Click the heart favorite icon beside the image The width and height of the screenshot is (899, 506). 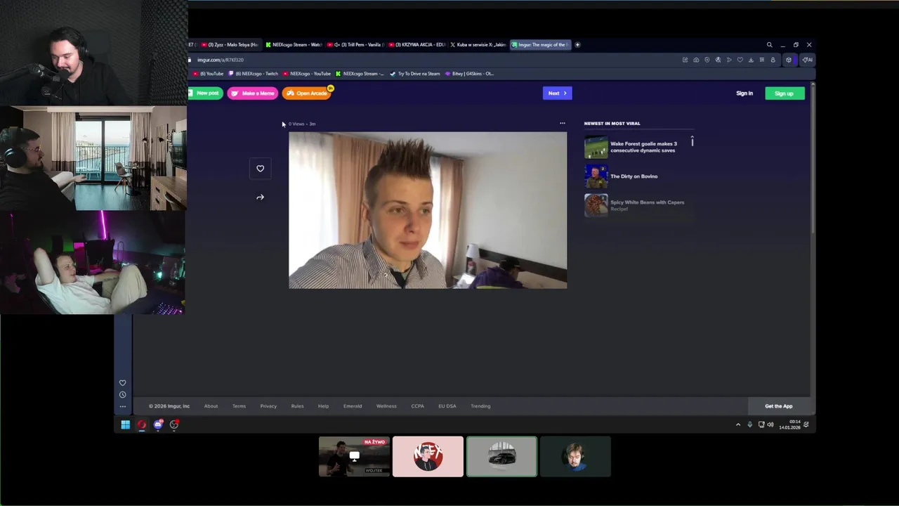point(260,169)
